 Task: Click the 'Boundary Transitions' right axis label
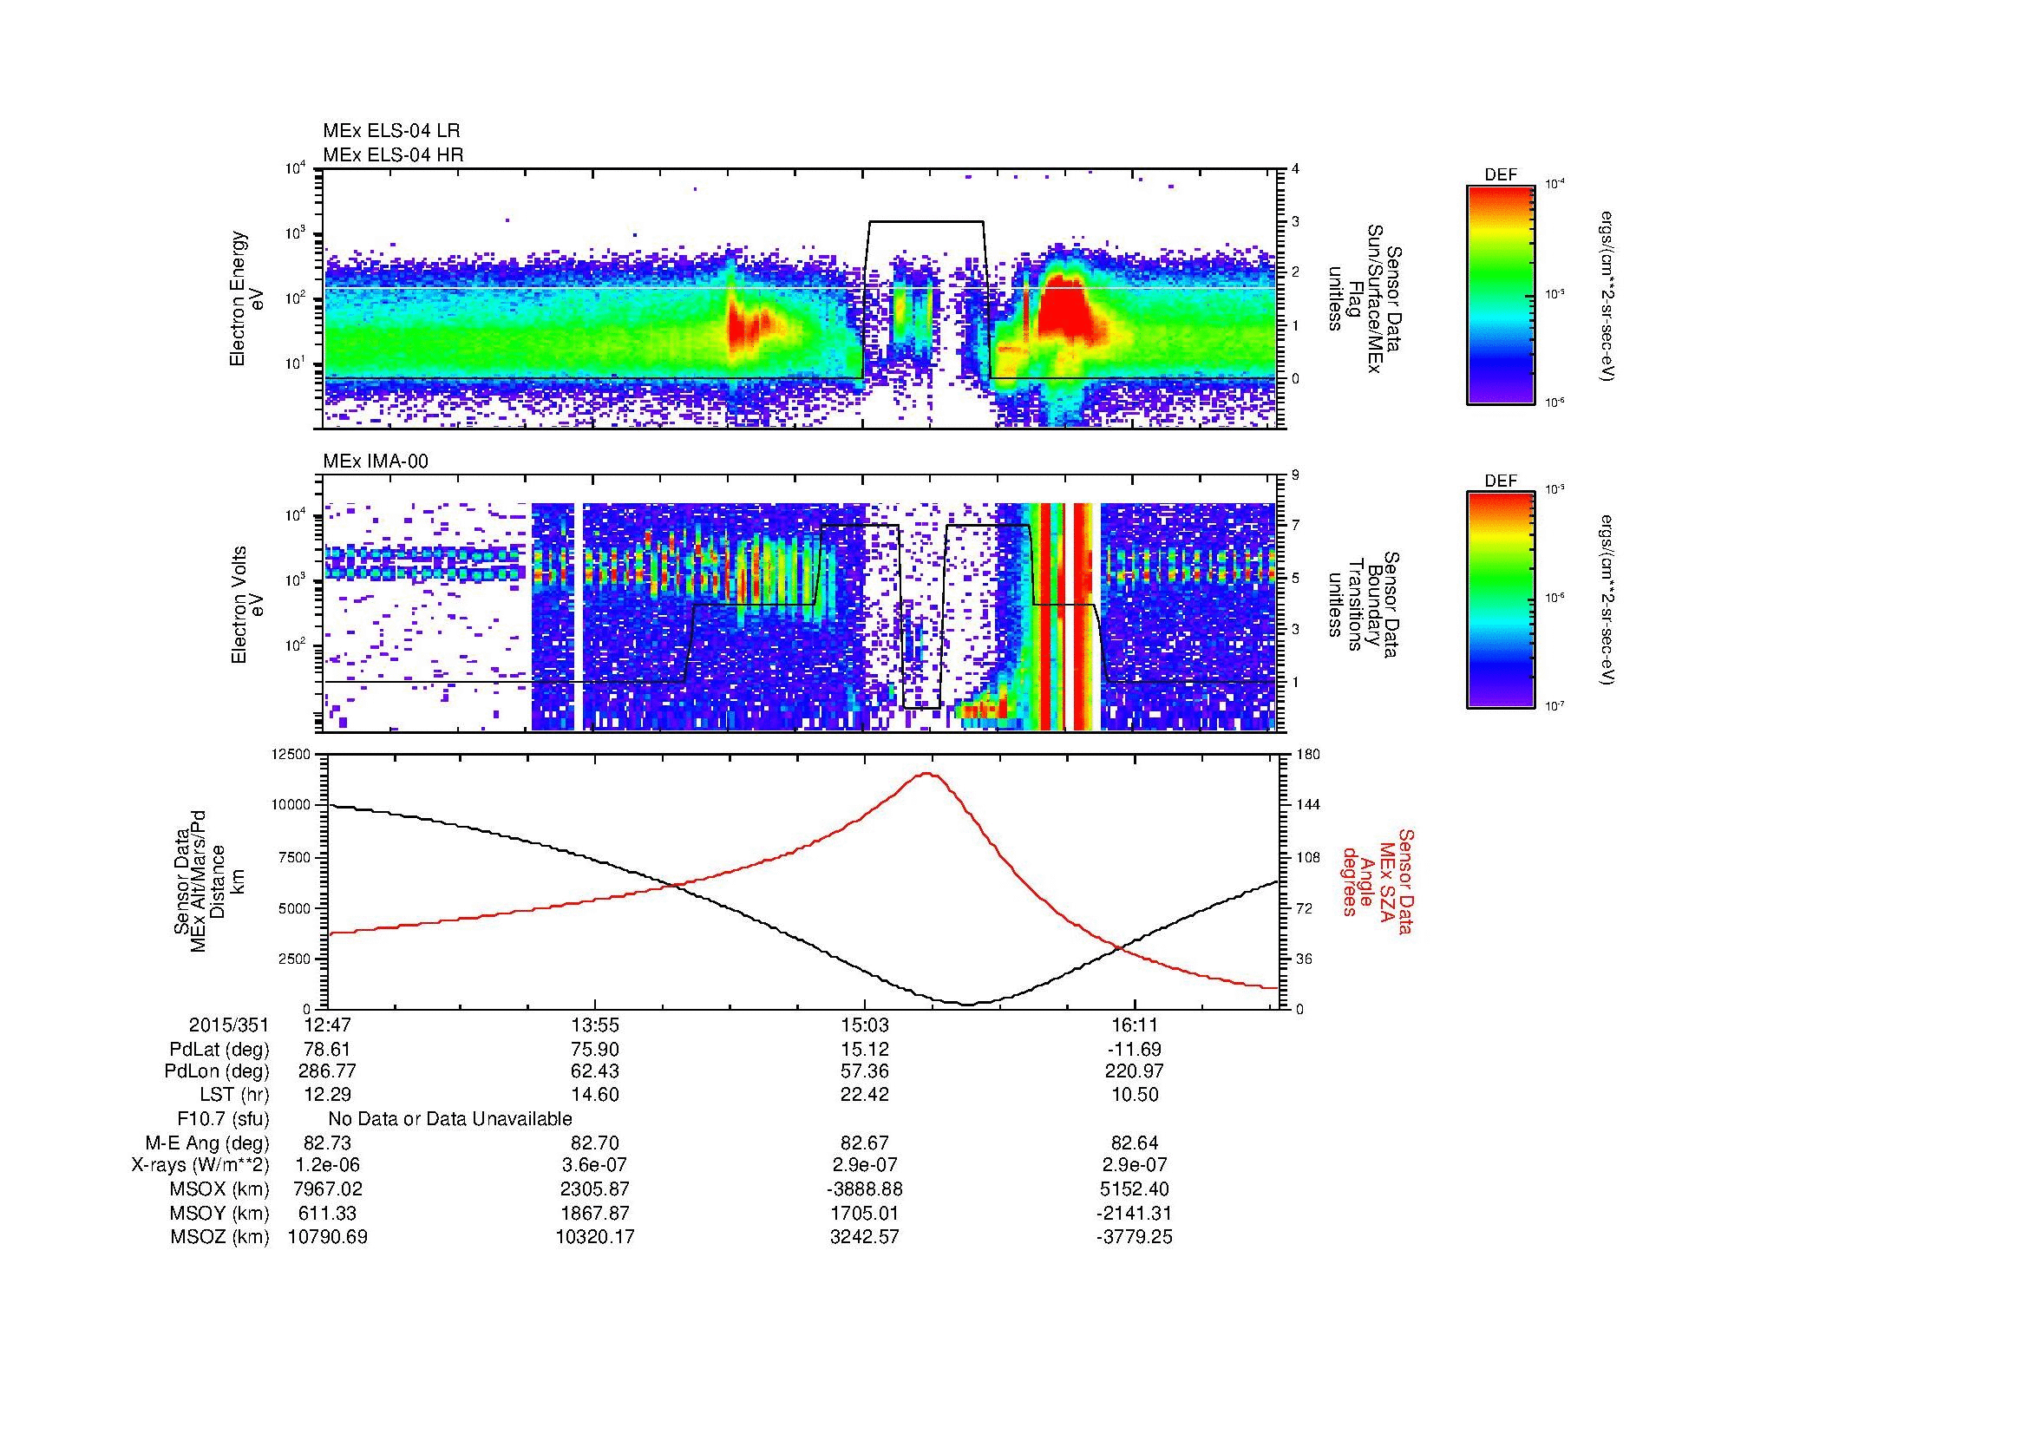click(1365, 606)
